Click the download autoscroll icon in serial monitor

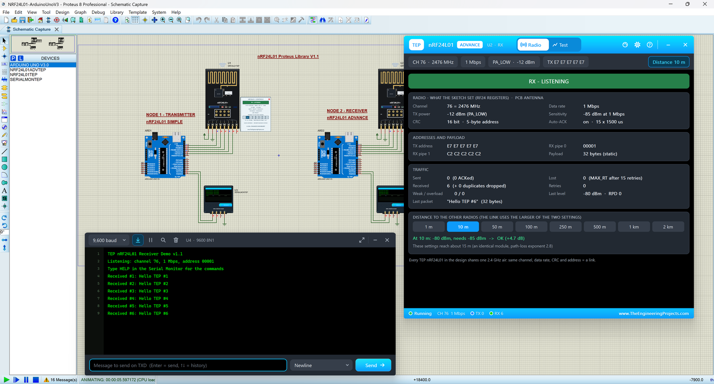click(x=138, y=240)
